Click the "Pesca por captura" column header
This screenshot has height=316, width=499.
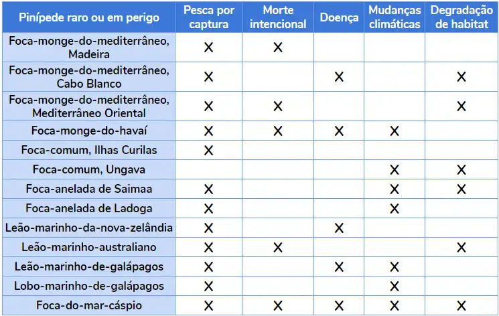tap(208, 17)
